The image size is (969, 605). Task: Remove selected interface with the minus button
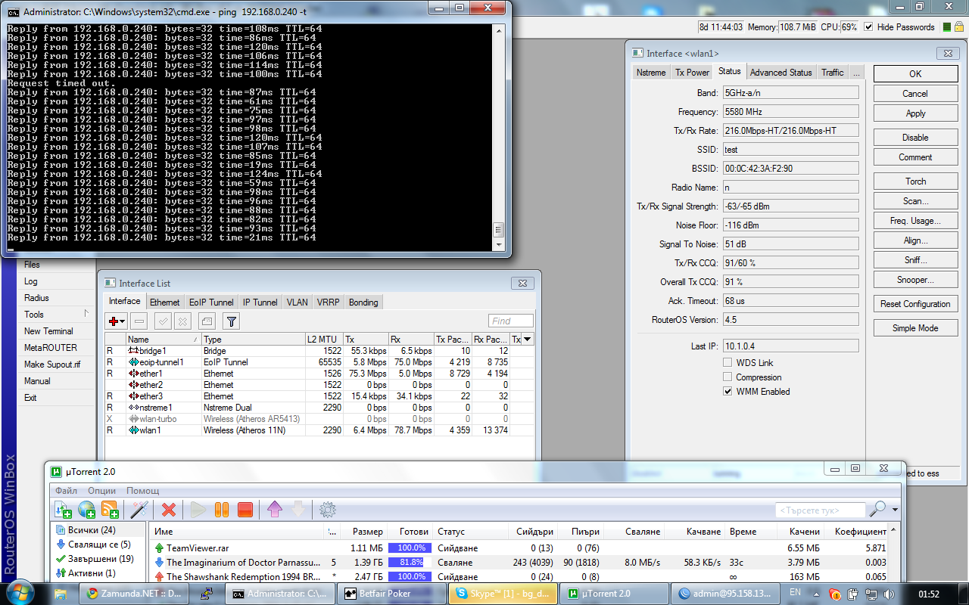pos(139,321)
